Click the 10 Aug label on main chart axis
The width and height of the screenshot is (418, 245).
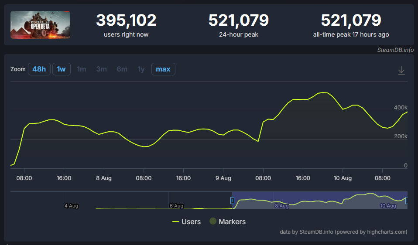pos(343,178)
